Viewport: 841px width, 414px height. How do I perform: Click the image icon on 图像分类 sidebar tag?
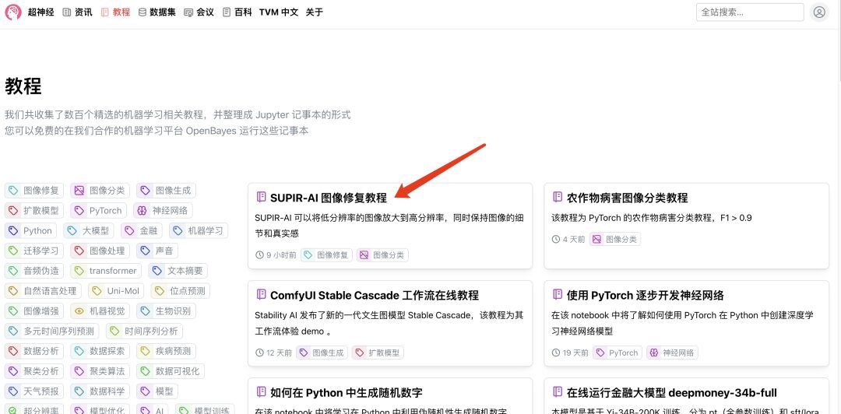79,190
